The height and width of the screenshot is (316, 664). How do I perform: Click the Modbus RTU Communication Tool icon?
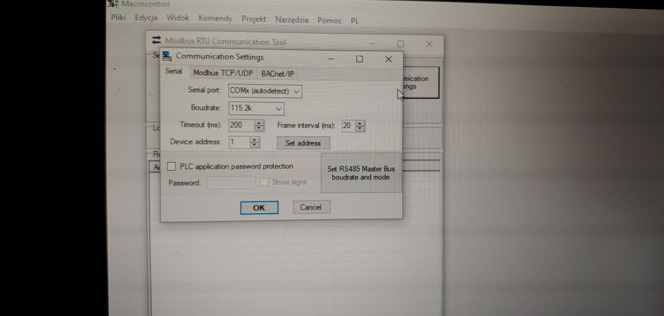click(x=157, y=40)
